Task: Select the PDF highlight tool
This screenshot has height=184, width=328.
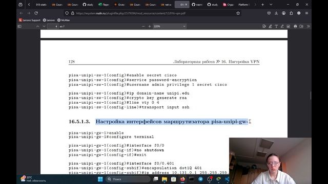Action: coord(270,27)
